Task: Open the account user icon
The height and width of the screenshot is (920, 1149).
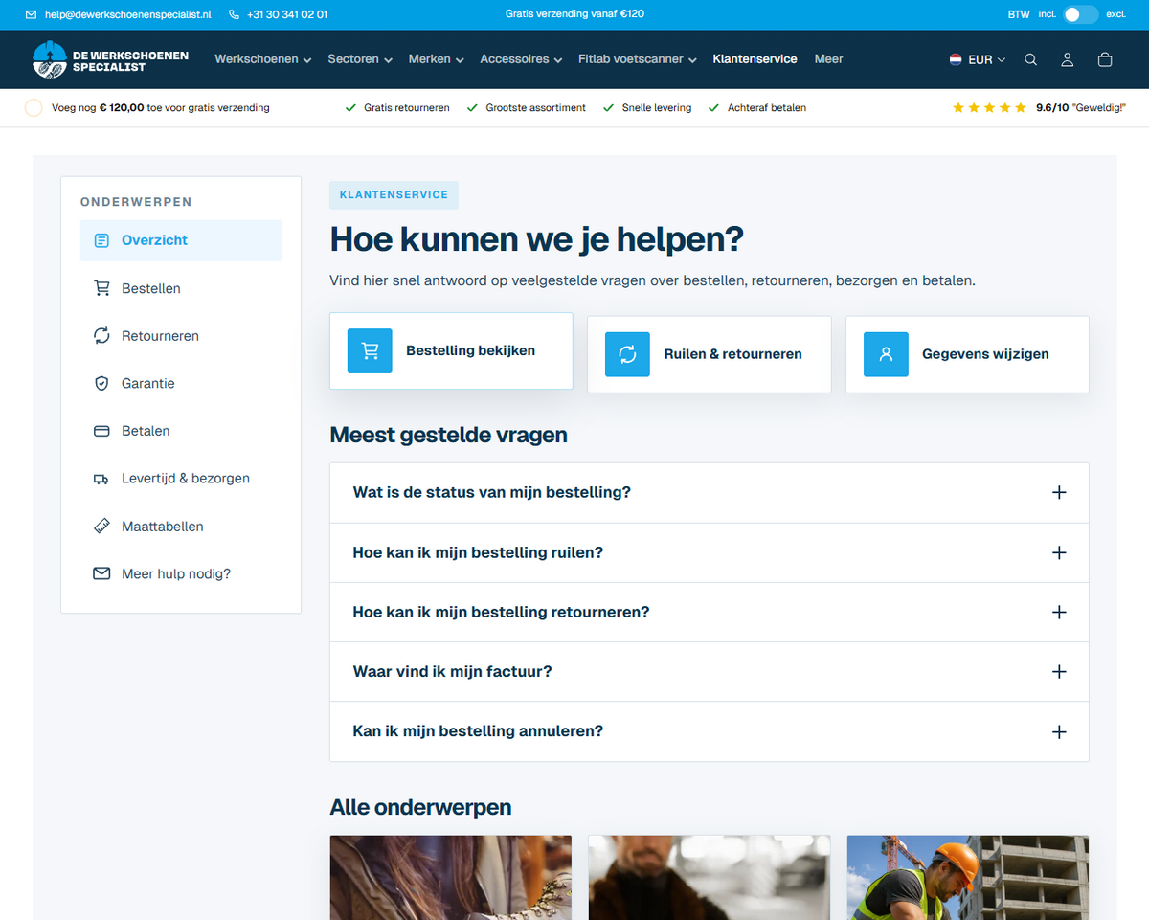Action: 1067,59
